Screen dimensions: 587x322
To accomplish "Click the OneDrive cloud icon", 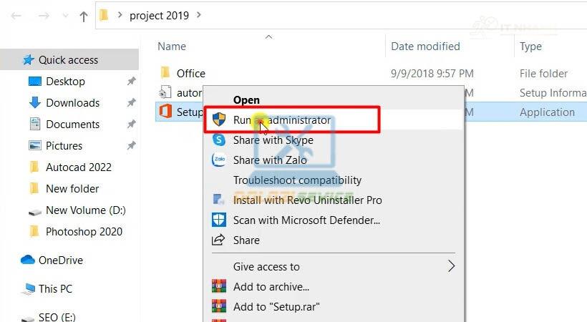I will click(28, 260).
